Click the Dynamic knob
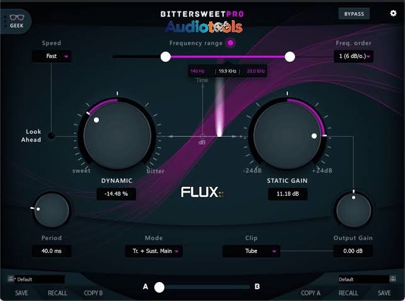 [117, 136]
